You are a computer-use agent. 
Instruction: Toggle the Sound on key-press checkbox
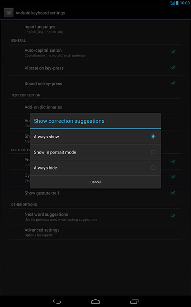point(173,83)
